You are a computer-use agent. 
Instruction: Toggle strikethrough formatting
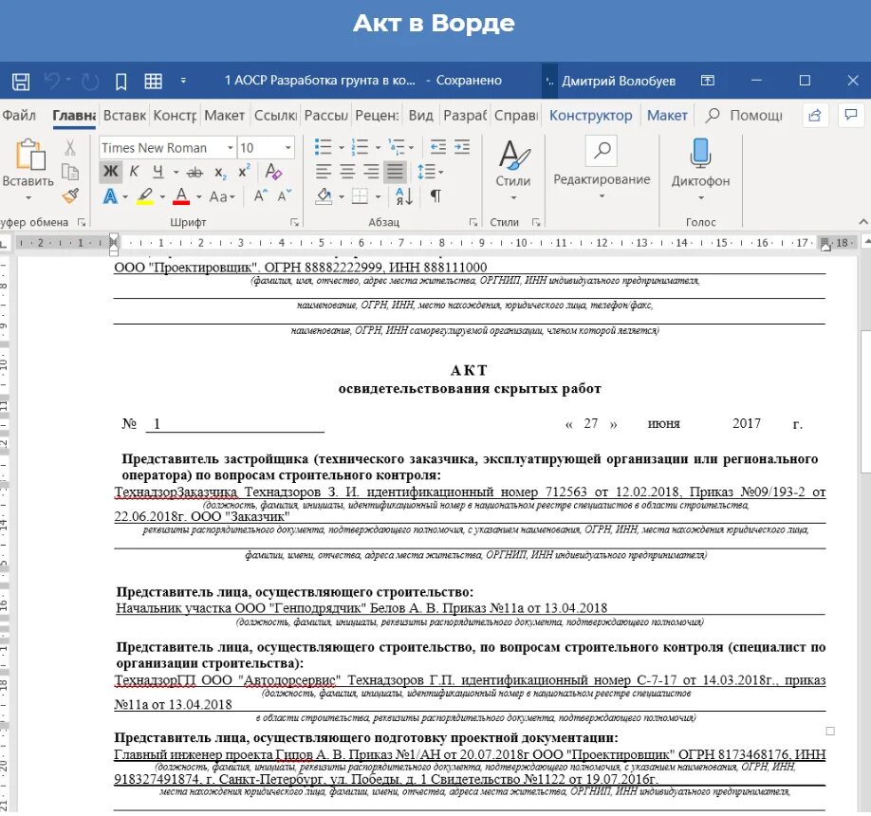tap(195, 172)
